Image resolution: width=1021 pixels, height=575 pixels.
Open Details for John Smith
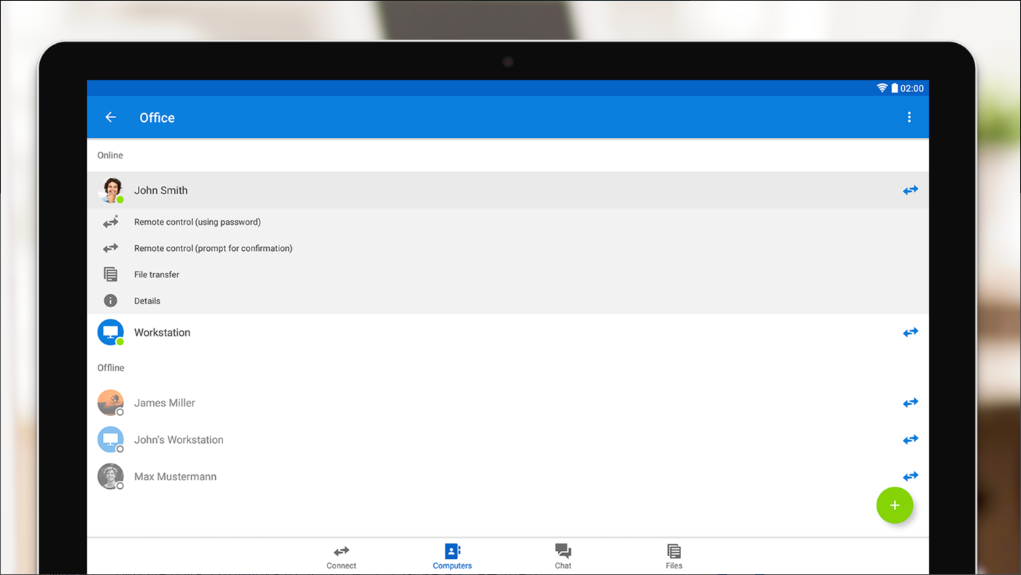[147, 300]
